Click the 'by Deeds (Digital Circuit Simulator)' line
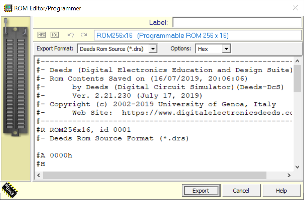304x200 pixels. tap(160, 87)
